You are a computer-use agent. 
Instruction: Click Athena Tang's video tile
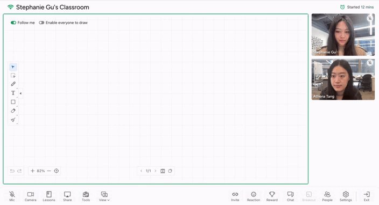(x=343, y=79)
